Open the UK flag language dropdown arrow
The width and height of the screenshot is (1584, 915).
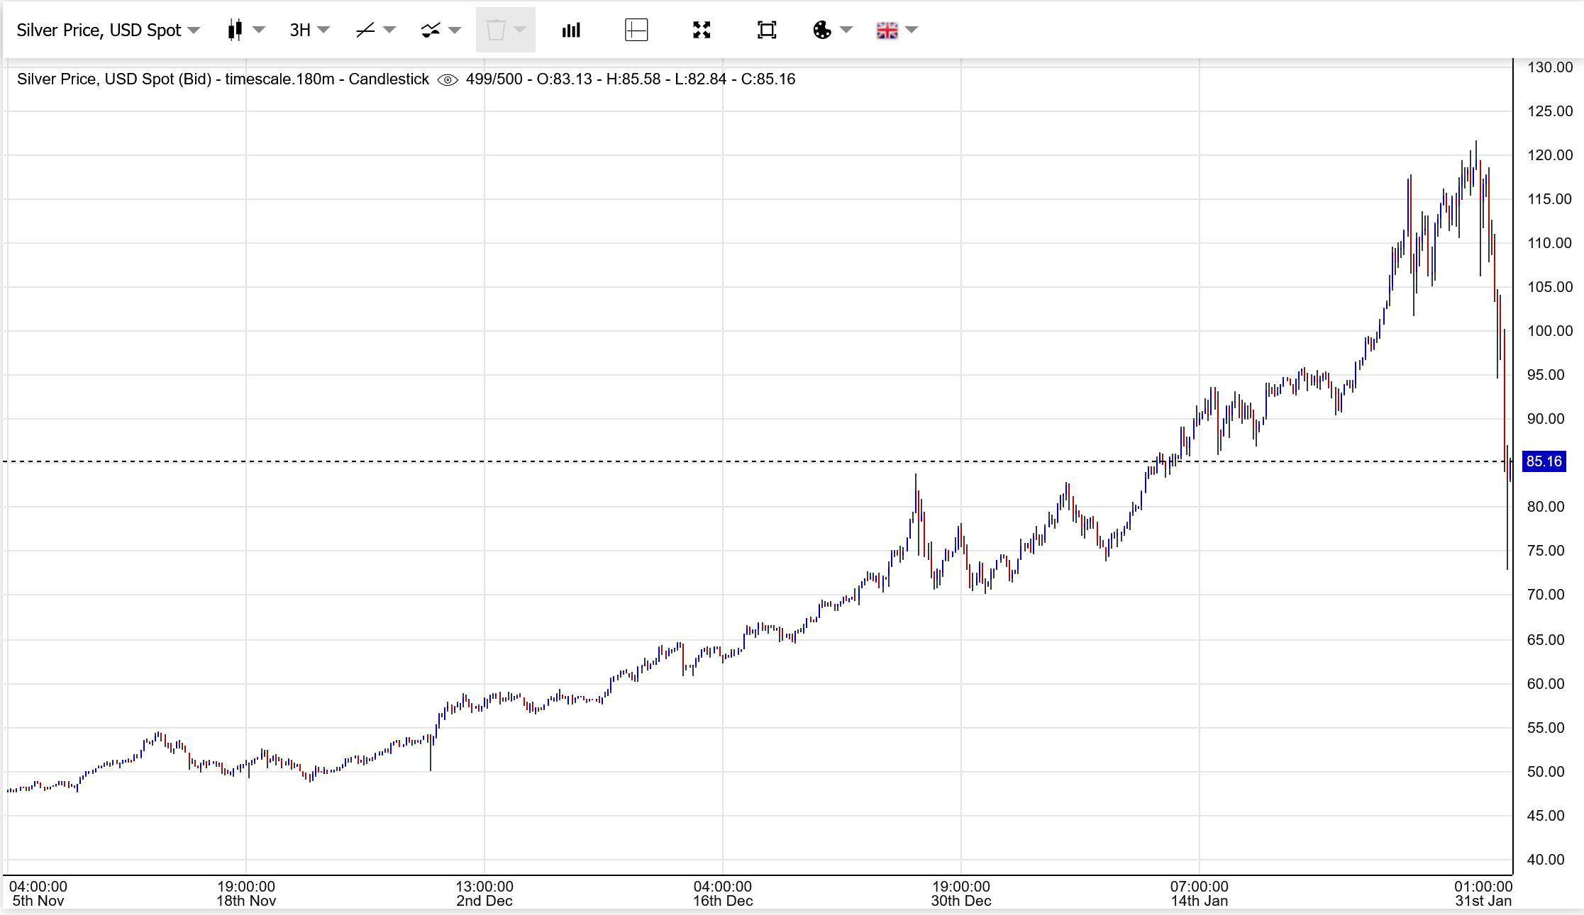click(x=912, y=30)
